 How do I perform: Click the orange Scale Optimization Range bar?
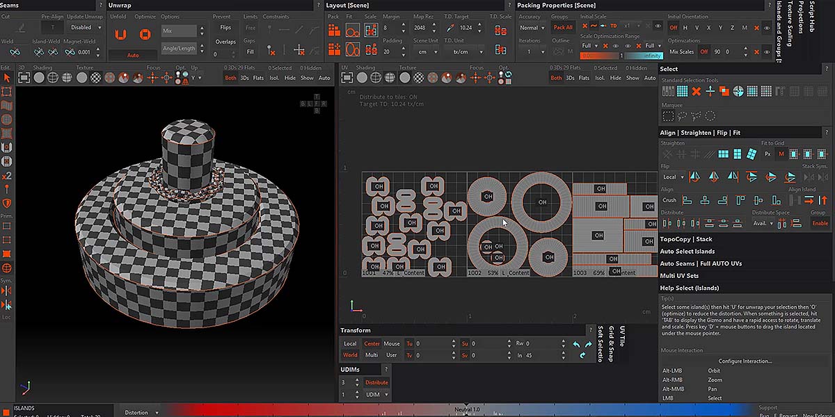(x=601, y=55)
